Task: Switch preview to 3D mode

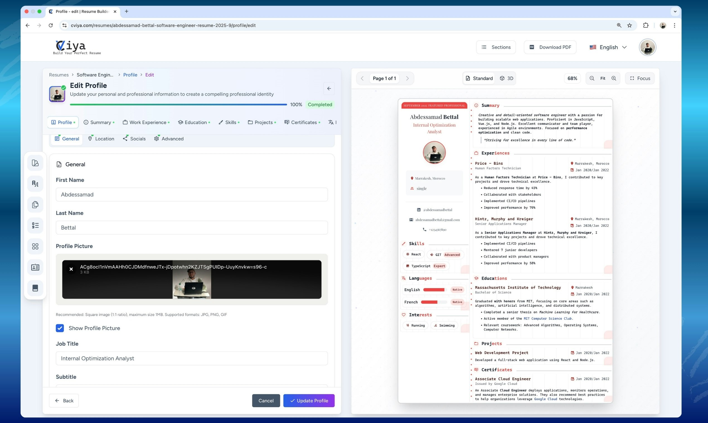Action: pos(506,78)
